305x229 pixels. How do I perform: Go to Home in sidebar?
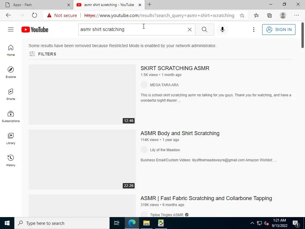[11, 50]
